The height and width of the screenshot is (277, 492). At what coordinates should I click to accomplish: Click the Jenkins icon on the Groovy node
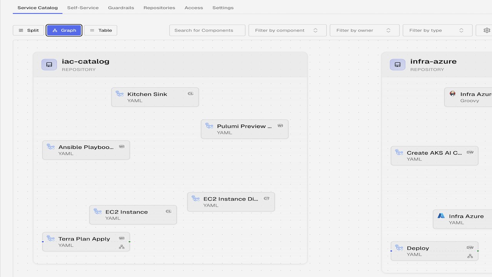[453, 94]
